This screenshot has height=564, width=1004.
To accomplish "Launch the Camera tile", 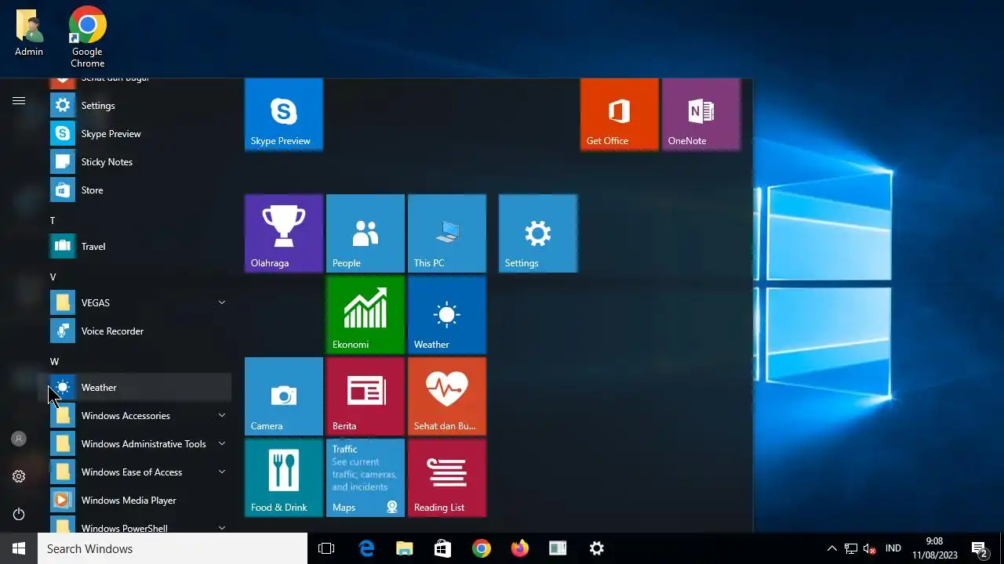I will point(284,396).
